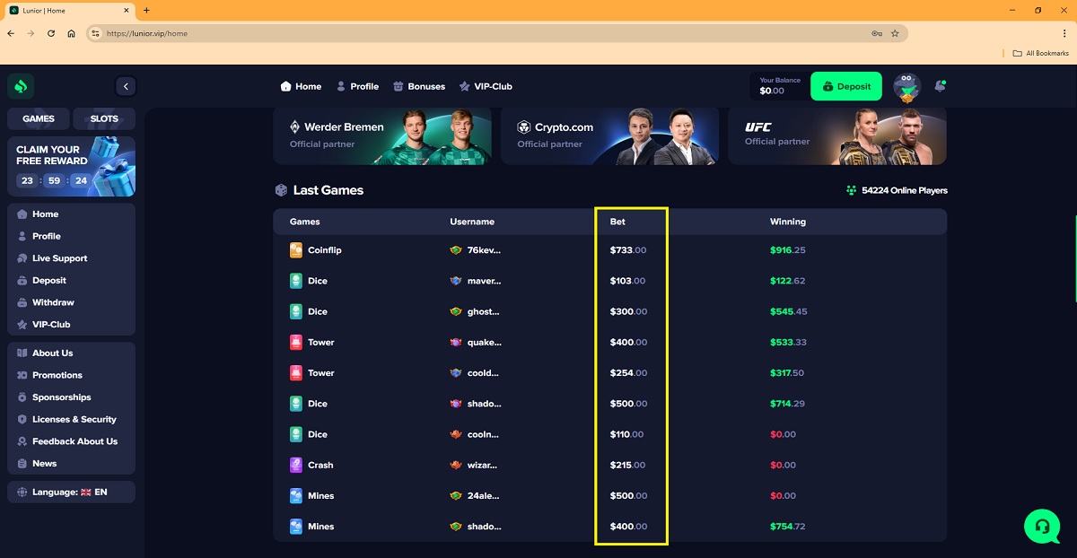This screenshot has width=1077, height=558.
Task: Click the browser reload icon
Action: 51,33
